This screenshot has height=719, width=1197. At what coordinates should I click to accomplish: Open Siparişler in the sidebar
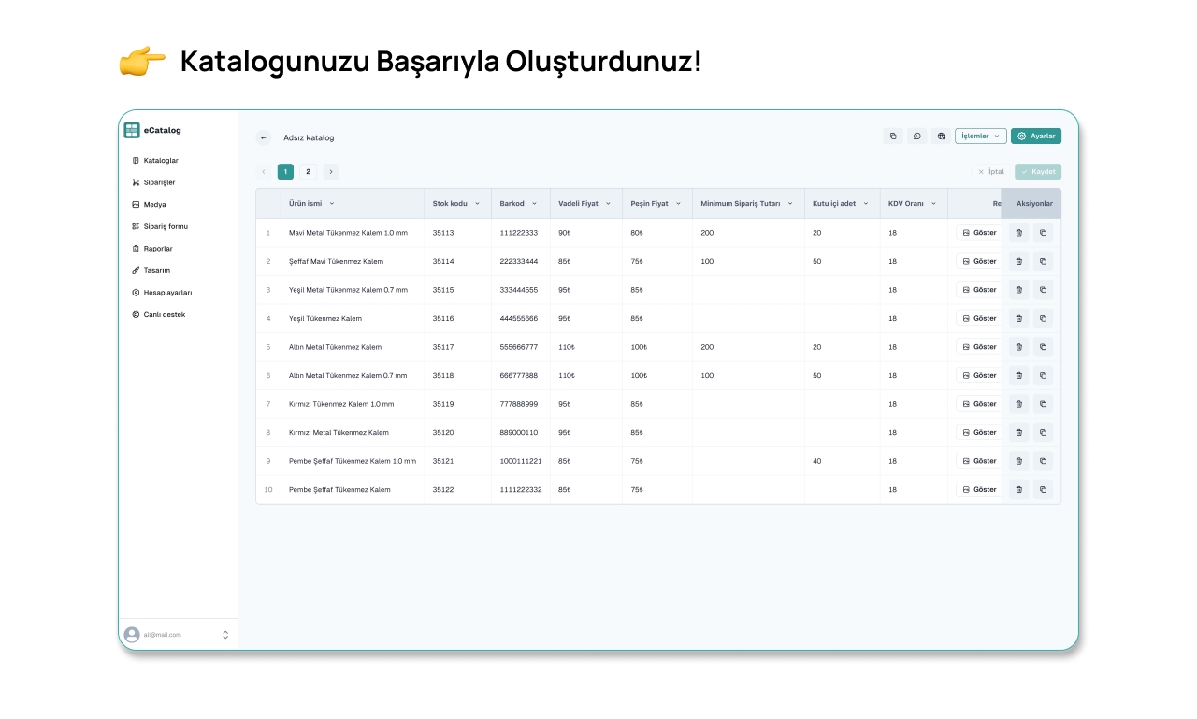159,182
